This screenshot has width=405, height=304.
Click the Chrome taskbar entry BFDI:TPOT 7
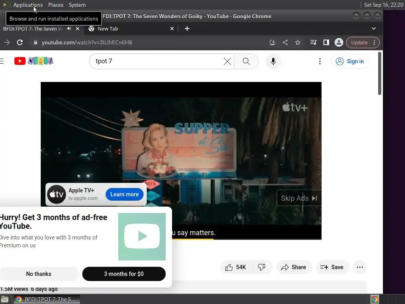click(47, 299)
